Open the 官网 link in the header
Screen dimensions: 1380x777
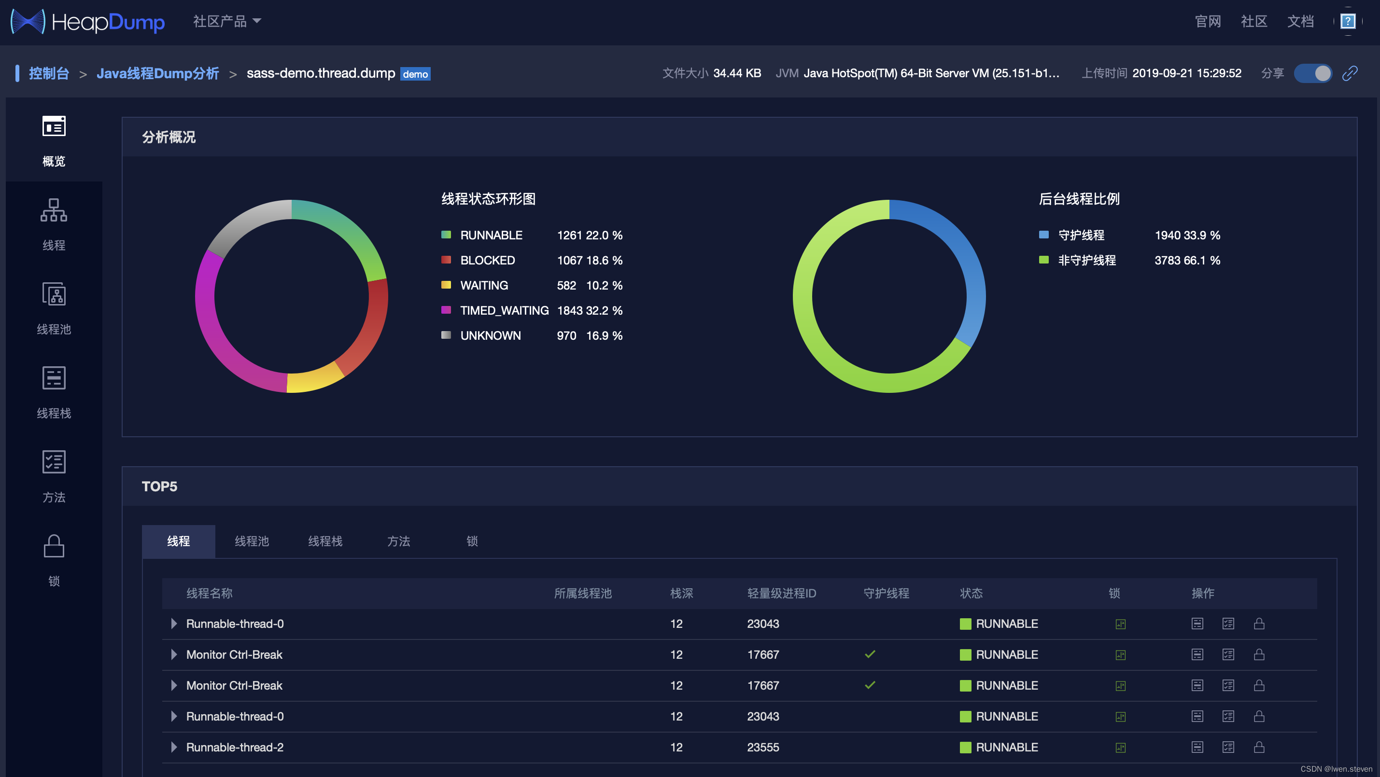pyautogui.click(x=1208, y=21)
